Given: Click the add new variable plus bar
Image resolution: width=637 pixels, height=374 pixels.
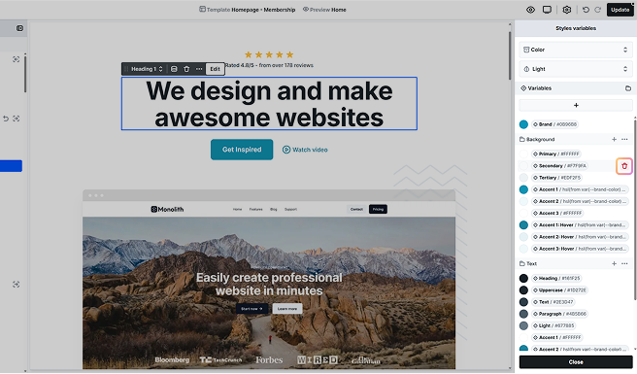Looking at the screenshot, I should (576, 105).
